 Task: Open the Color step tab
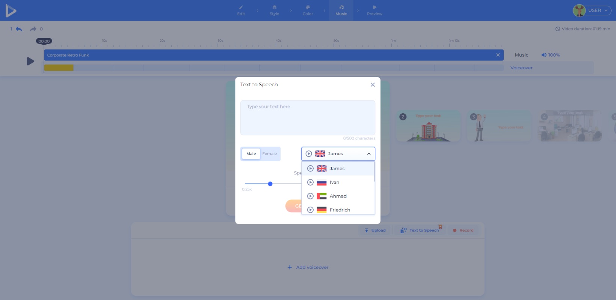(308, 10)
